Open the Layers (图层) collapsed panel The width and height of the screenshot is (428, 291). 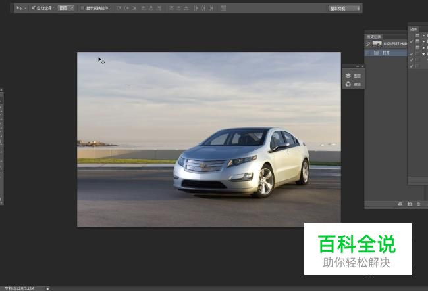[x=352, y=76]
